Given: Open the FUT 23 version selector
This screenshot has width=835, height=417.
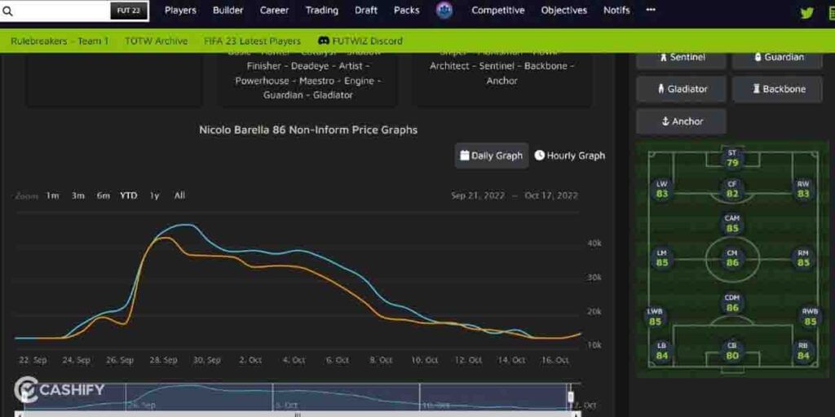Looking at the screenshot, I should coord(129,11).
